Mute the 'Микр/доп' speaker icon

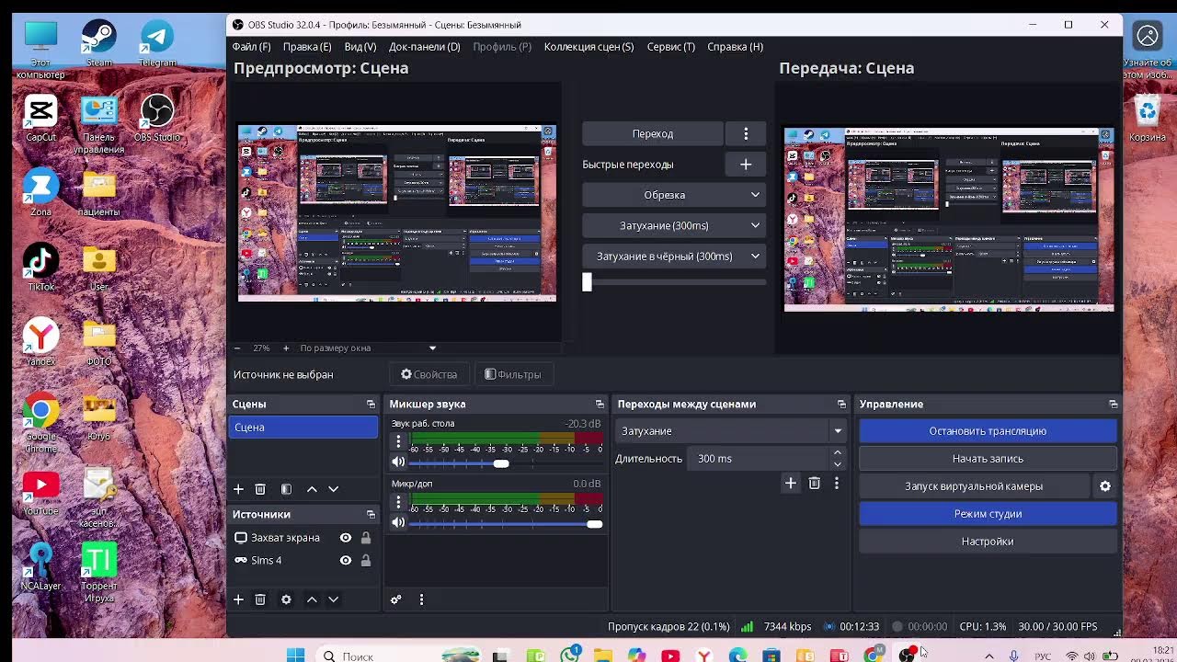pyautogui.click(x=398, y=523)
